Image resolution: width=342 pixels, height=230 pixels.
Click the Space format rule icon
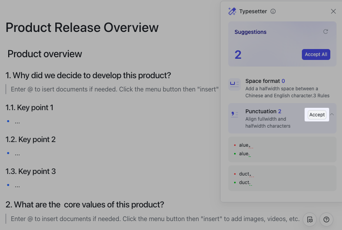coord(234,84)
